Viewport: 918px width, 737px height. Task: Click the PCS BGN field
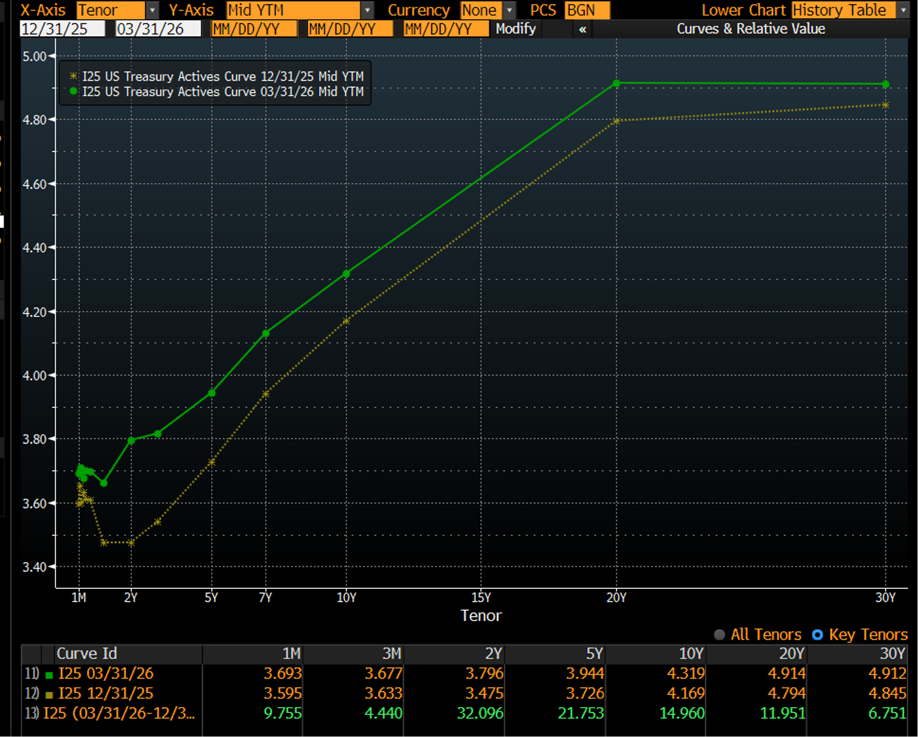click(587, 10)
